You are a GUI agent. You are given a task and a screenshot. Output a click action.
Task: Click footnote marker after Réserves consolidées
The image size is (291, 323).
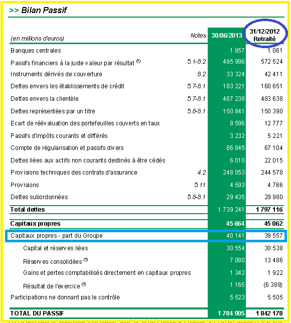(x=86, y=260)
